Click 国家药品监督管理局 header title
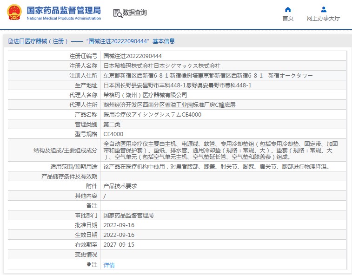Screen dimensions: 352x275 (x=64, y=10)
